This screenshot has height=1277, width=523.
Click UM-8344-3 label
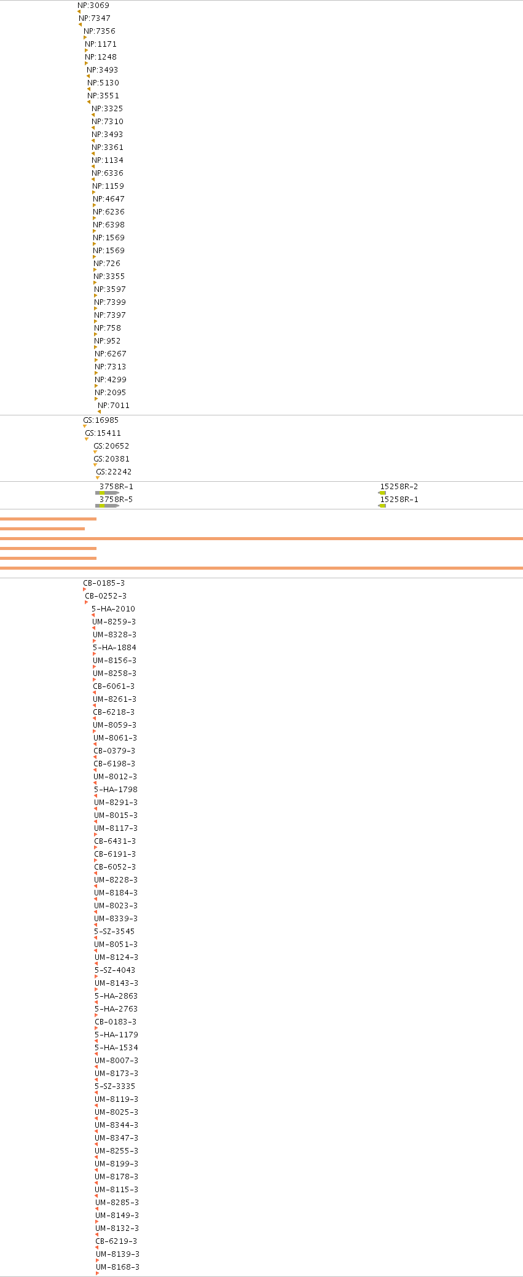coord(117,1125)
